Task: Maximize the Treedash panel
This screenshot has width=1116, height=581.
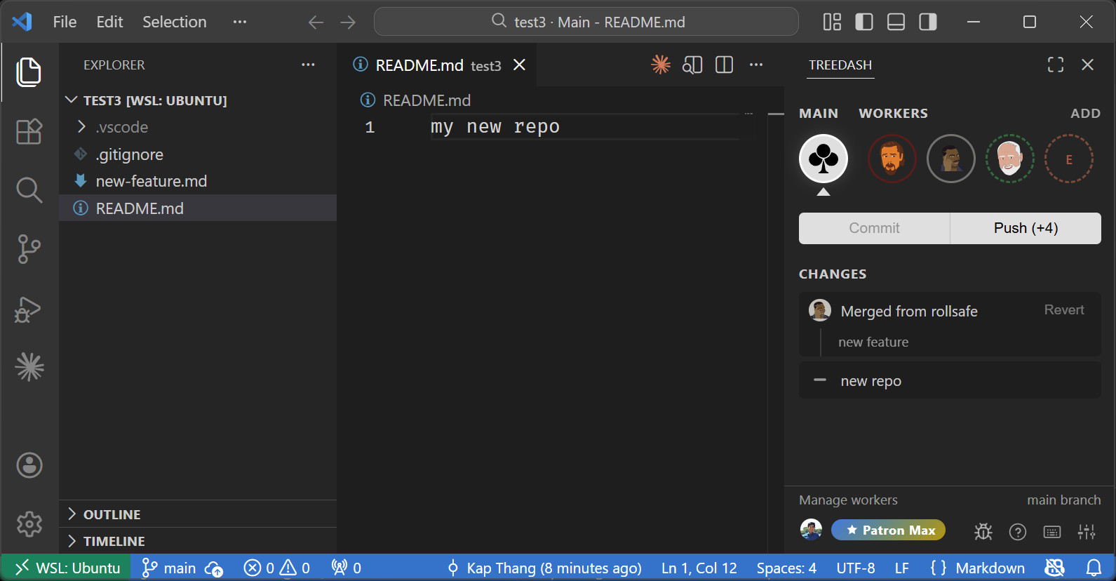Action: pyautogui.click(x=1056, y=65)
